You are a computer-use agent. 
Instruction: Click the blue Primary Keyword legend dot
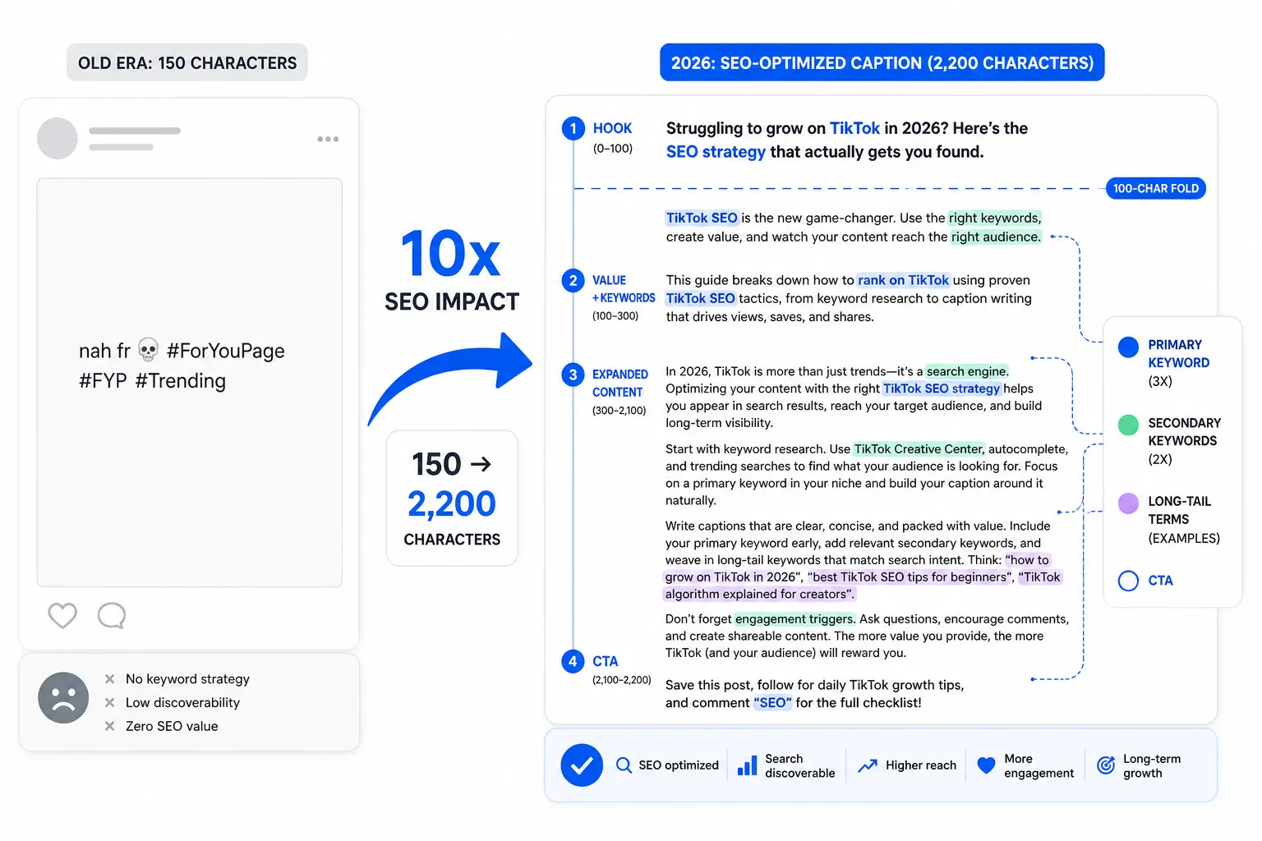[x=1129, y=346]
